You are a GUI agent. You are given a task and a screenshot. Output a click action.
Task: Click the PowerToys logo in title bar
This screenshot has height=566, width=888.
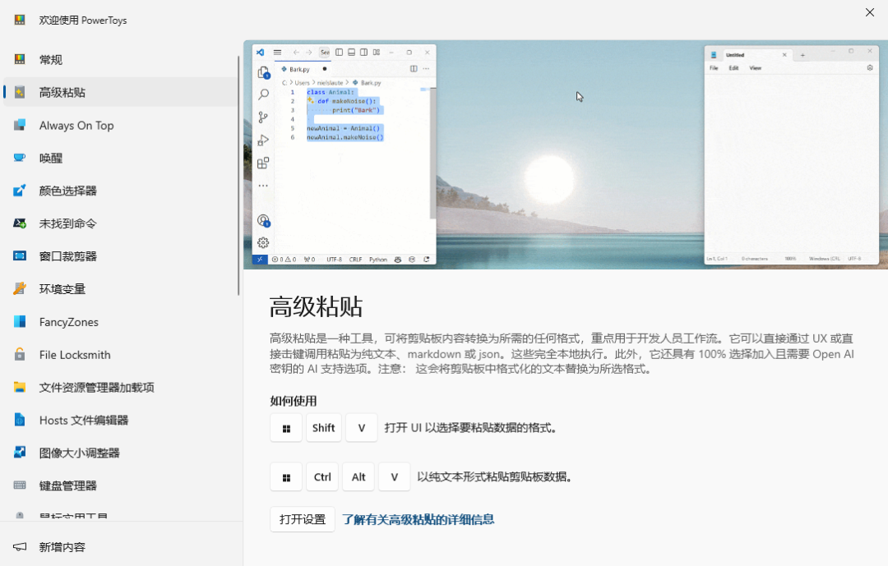(20, 20)
